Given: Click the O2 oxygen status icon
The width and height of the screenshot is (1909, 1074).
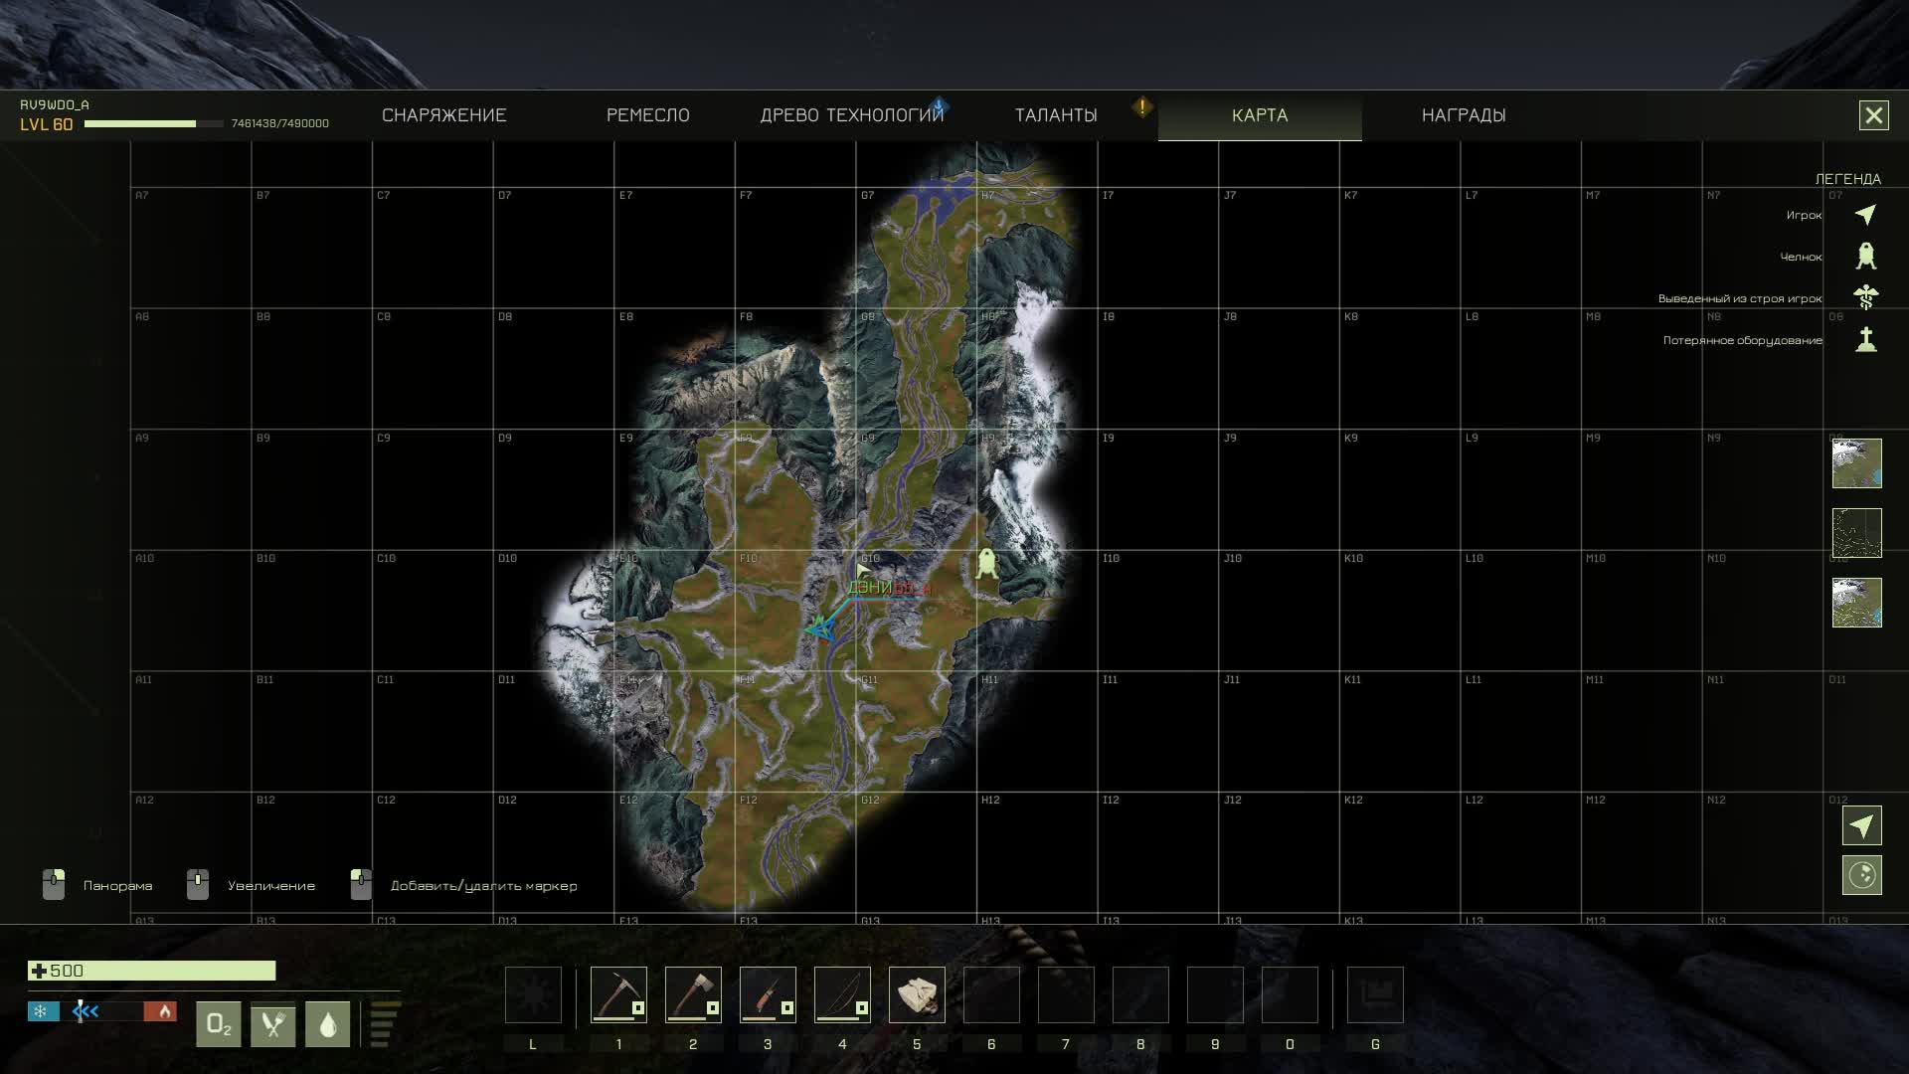Looking at the screenshot, I should coord(219,1024).
